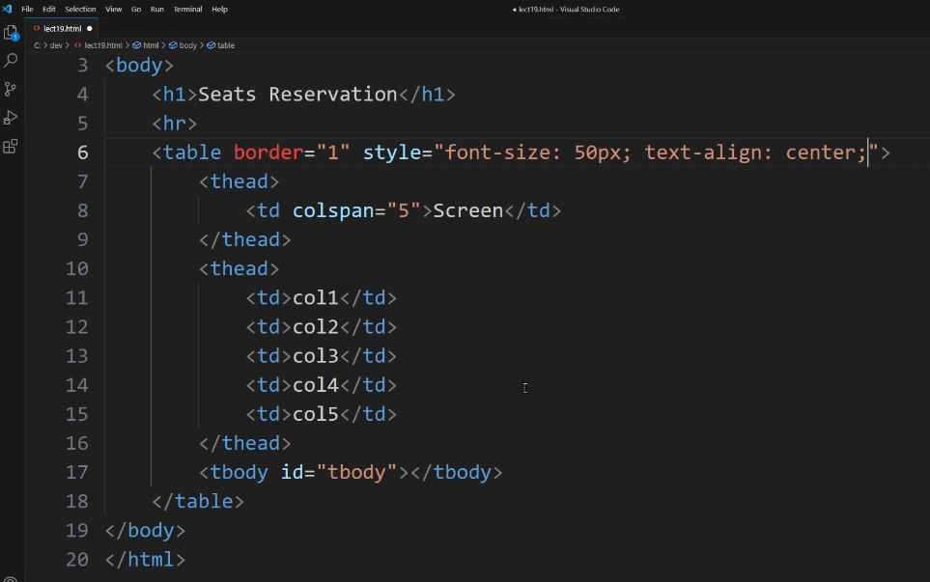Open the Source Control view
The height and width of the screenshot is (582, 930).
tap(11, 89)
